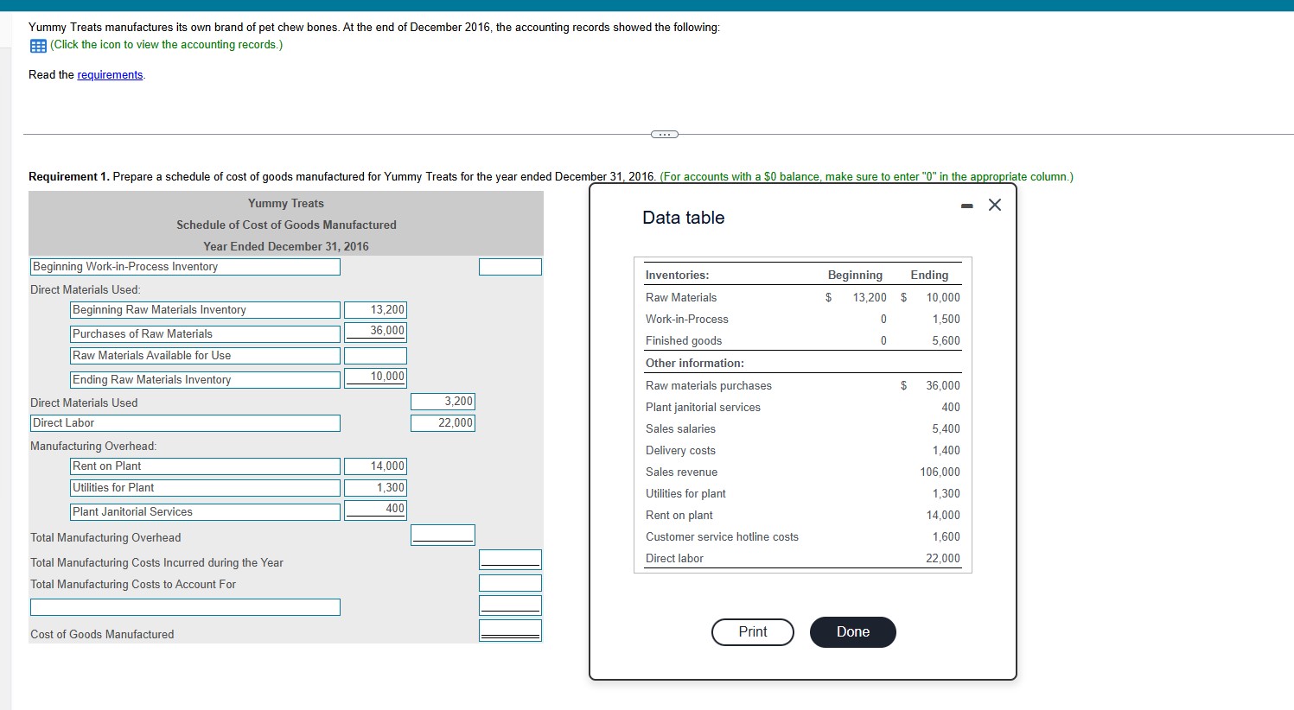The height and width of the screenshot is (710, 1294).
Task: Click the 5,600 finished goods ending value
Action: [x=946, y=340]
